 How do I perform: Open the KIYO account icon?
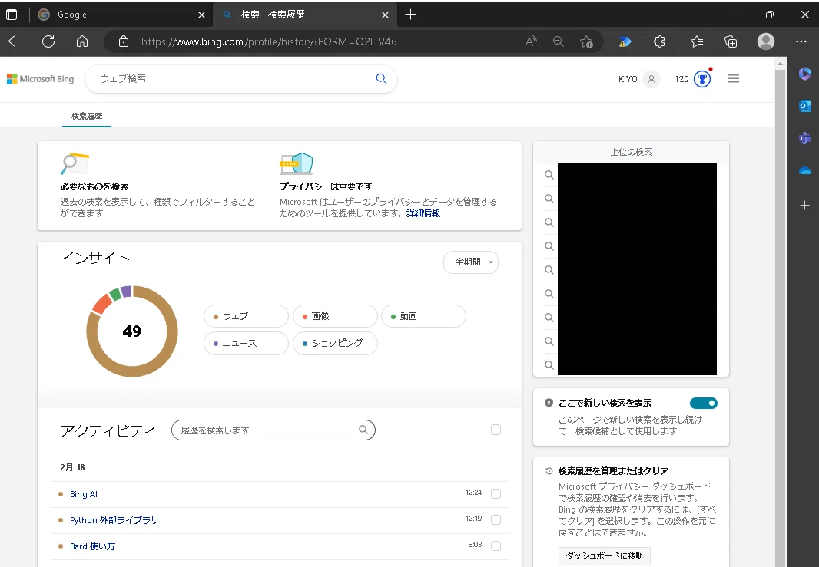(652, 79)
